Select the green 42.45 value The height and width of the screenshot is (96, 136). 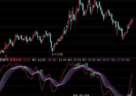62,60
